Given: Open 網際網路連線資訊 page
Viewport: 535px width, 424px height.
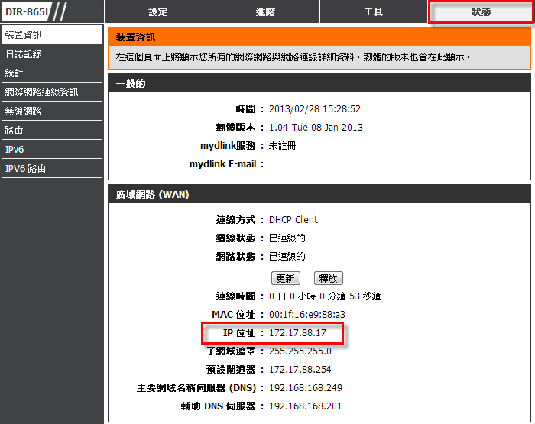Looking at the screenshot, I should pyautogui.click(x=51, y=92).
